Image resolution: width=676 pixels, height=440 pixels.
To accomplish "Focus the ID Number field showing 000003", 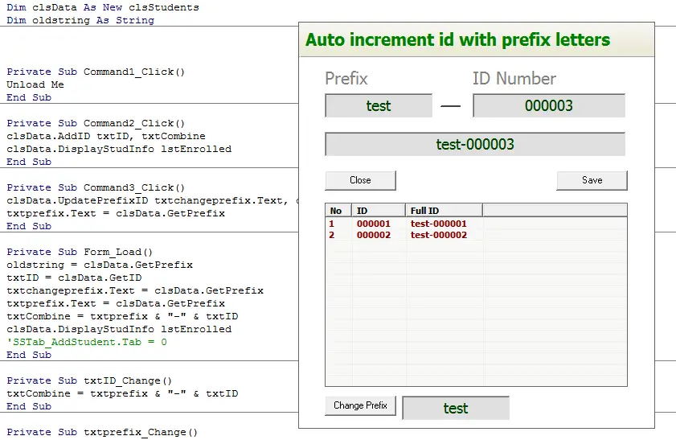I will (549, 105).
